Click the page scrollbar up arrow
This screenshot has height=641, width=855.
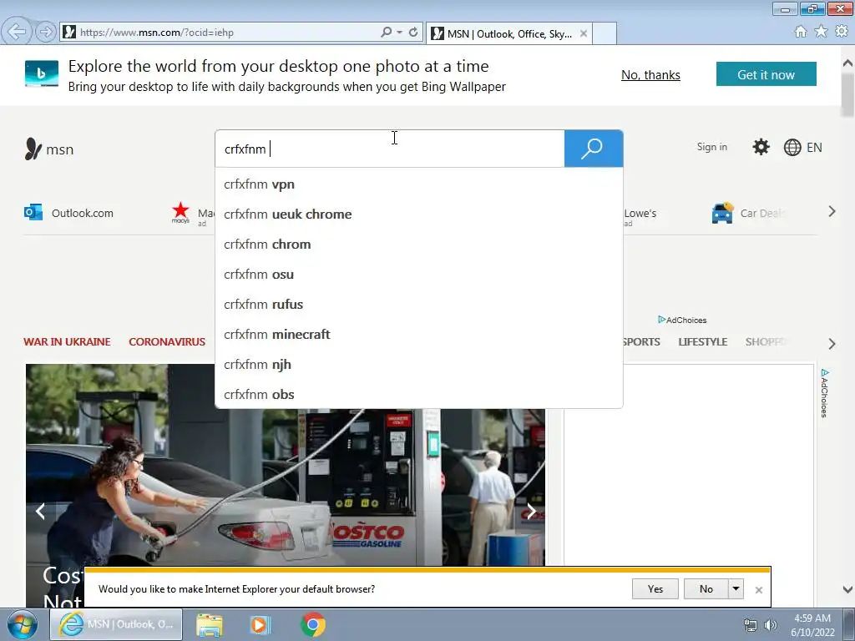847,63
